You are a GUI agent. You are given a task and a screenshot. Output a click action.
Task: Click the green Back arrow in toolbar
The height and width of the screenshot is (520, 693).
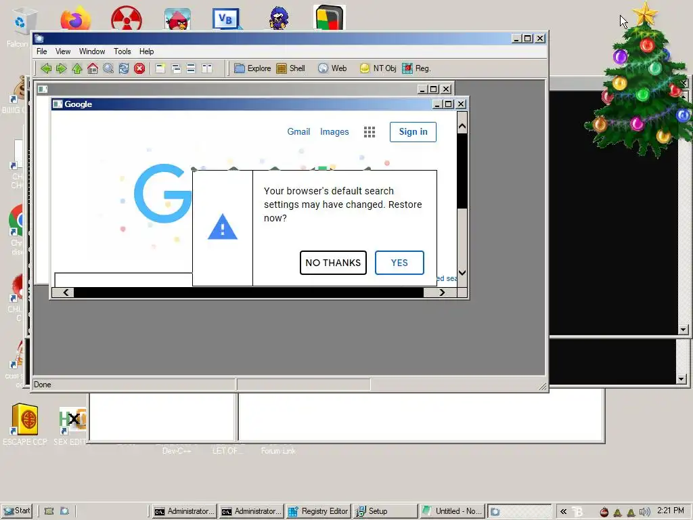46,68
